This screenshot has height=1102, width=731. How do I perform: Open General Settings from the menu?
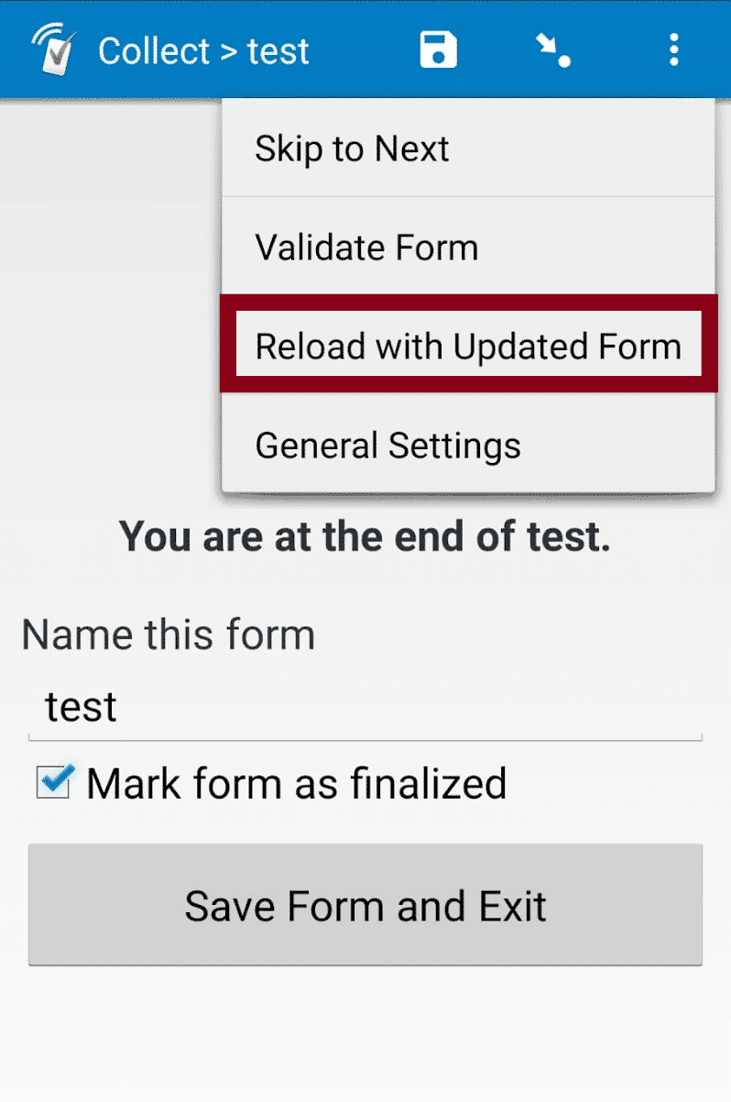tap(468, 446)
